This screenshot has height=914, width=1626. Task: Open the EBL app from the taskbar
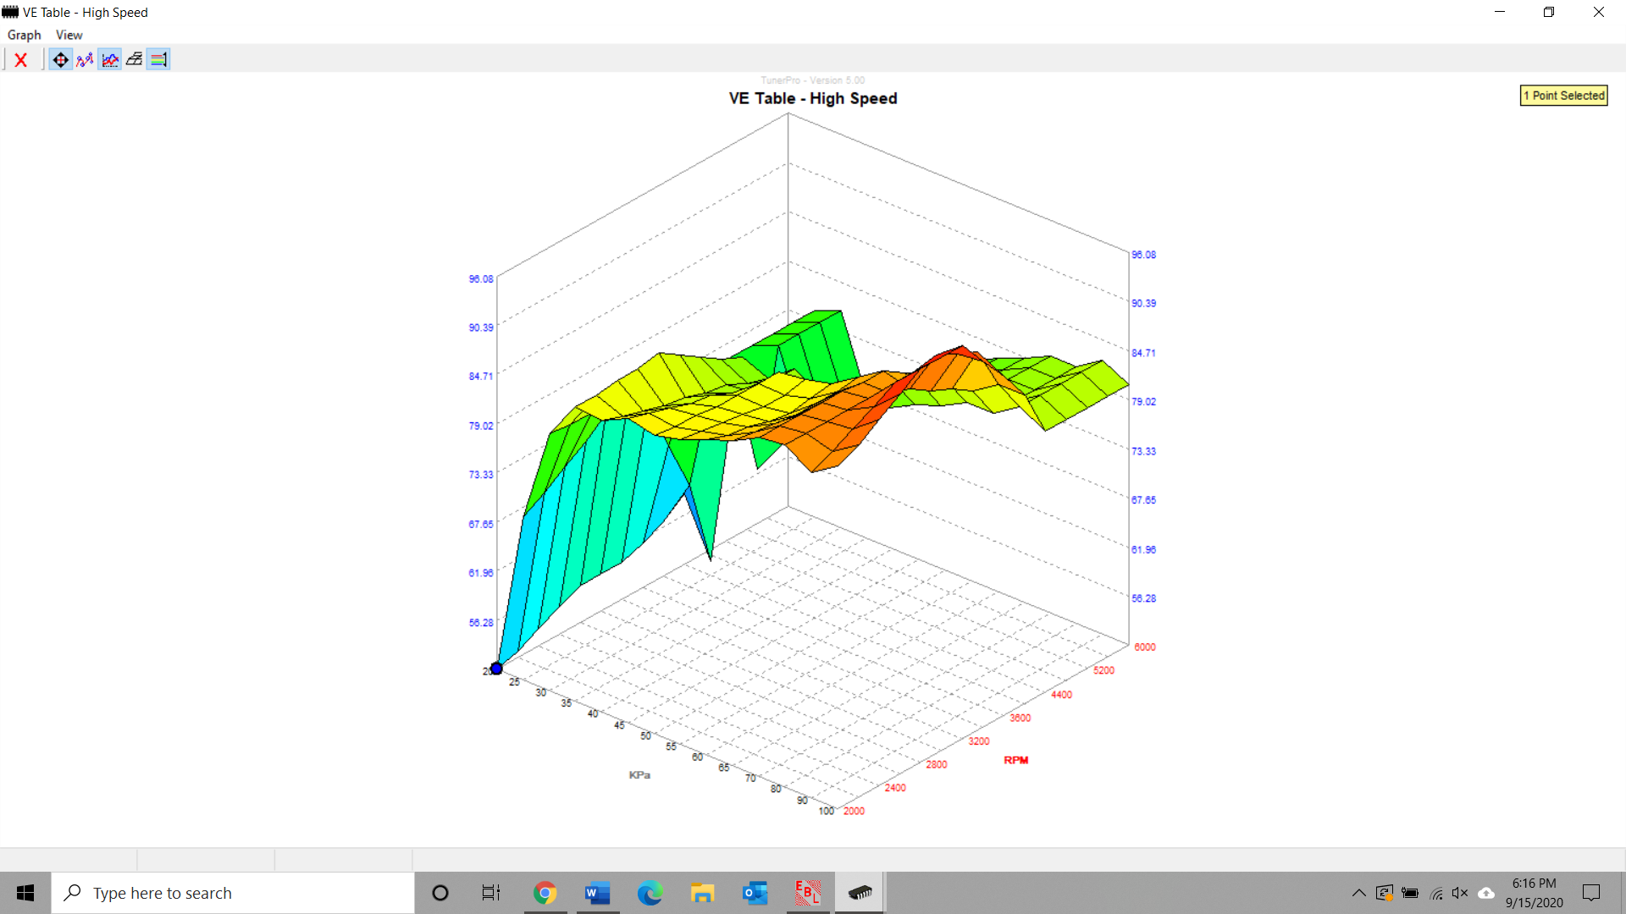point(807,893)
